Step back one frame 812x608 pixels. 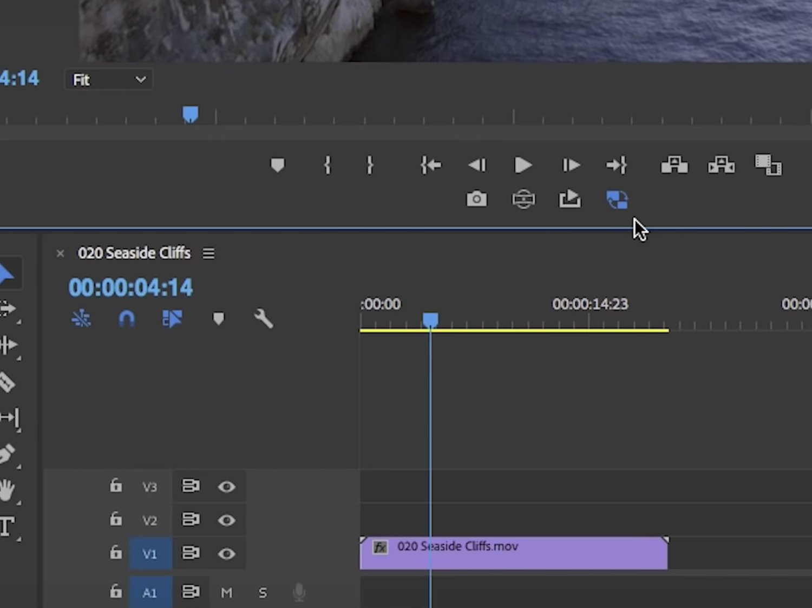click(477, 165)
